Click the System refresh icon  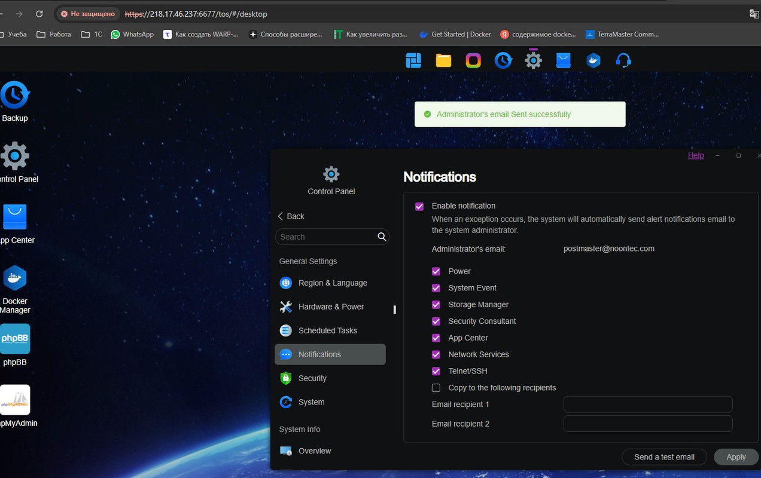pos(286,402)
